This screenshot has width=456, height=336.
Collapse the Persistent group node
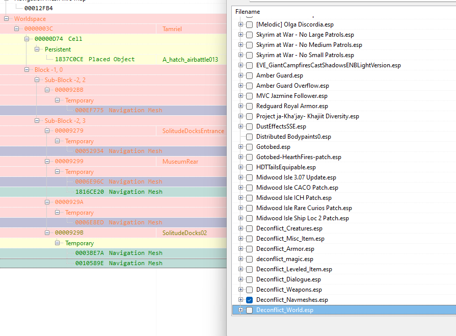(x=37, y=49)
